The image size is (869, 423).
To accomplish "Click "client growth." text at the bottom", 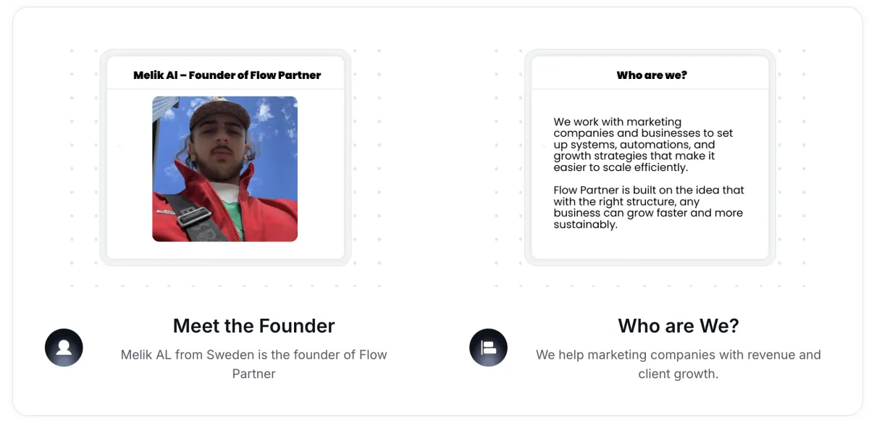I will tap(678, 374).
